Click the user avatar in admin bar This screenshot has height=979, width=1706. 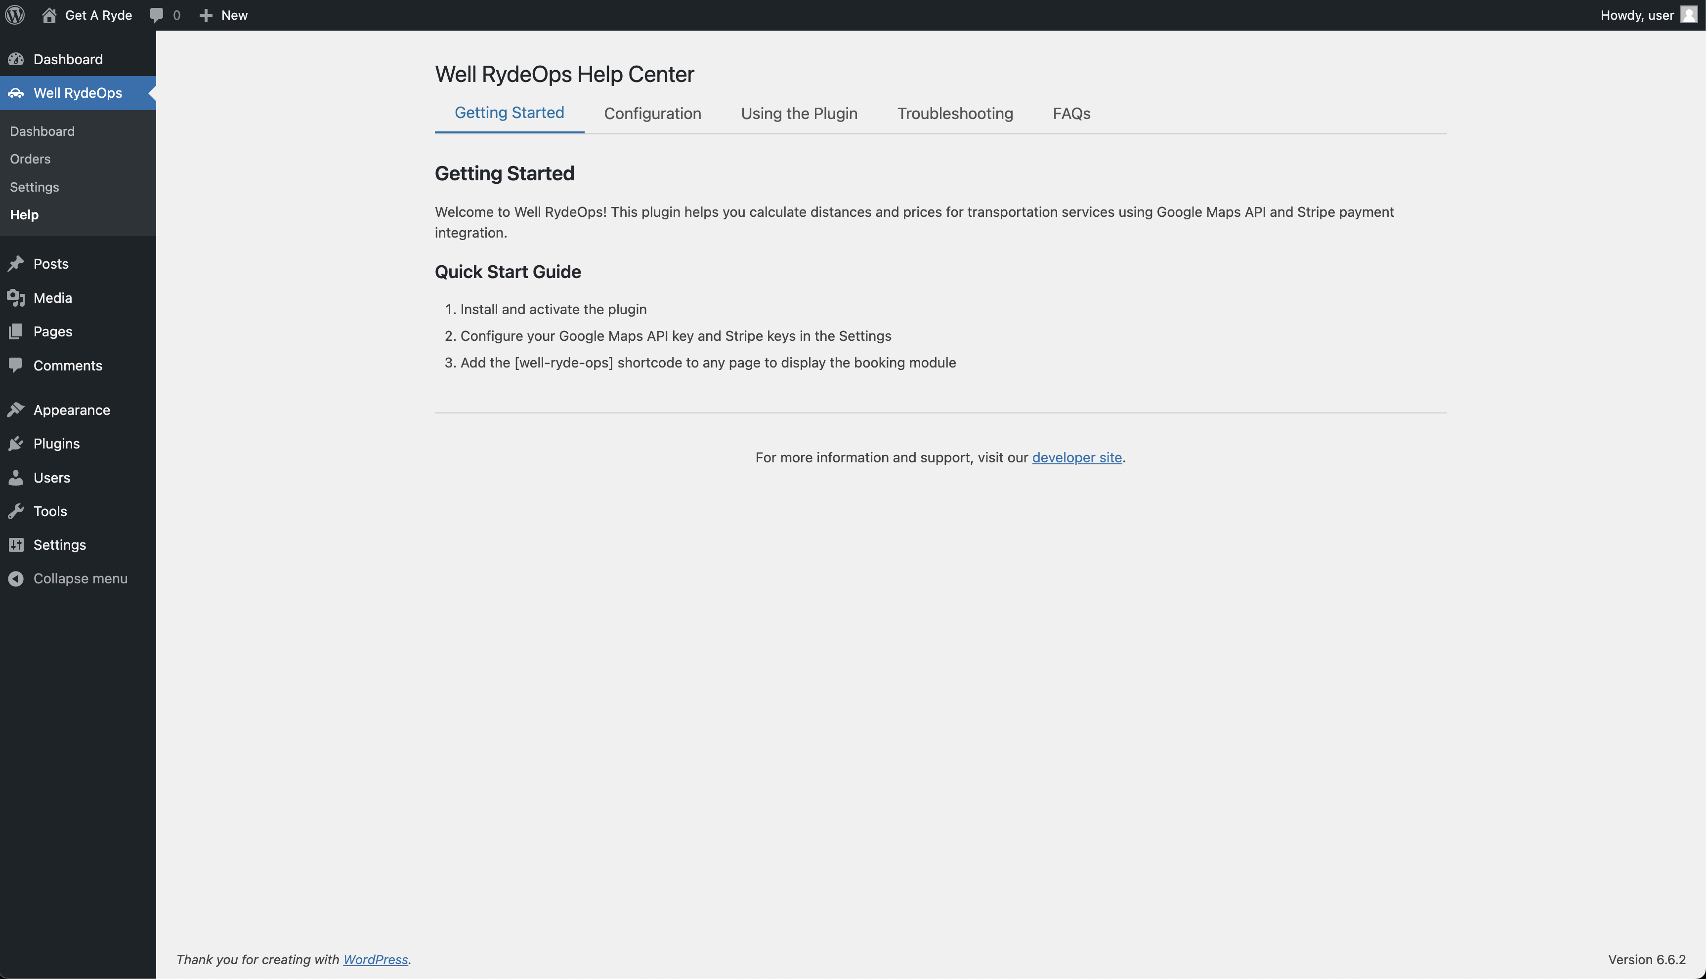tap(1689, 15)
